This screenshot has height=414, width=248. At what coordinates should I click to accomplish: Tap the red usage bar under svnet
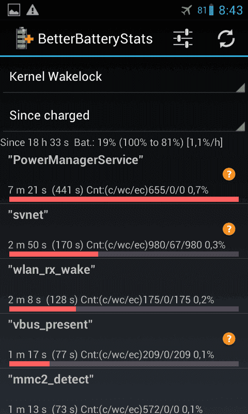pyautogui.click(x=54, y=254)
